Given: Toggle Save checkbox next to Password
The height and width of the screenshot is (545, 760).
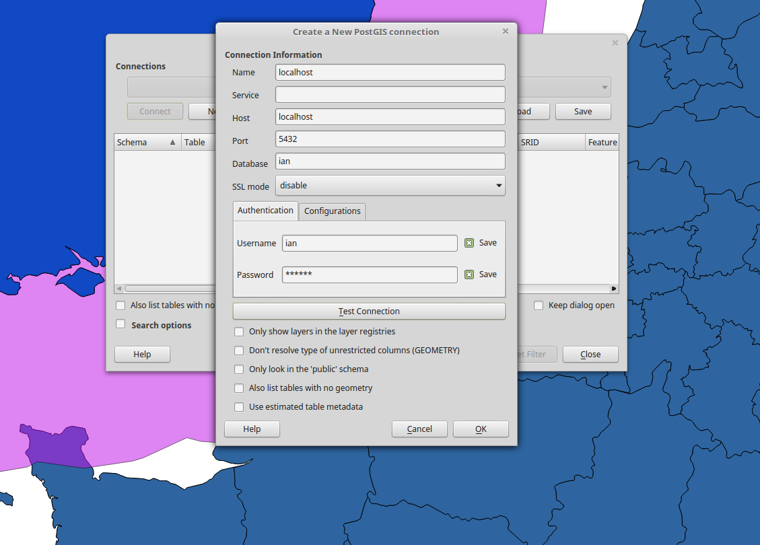Looking at the screenshot, I should tap(469, 275).
